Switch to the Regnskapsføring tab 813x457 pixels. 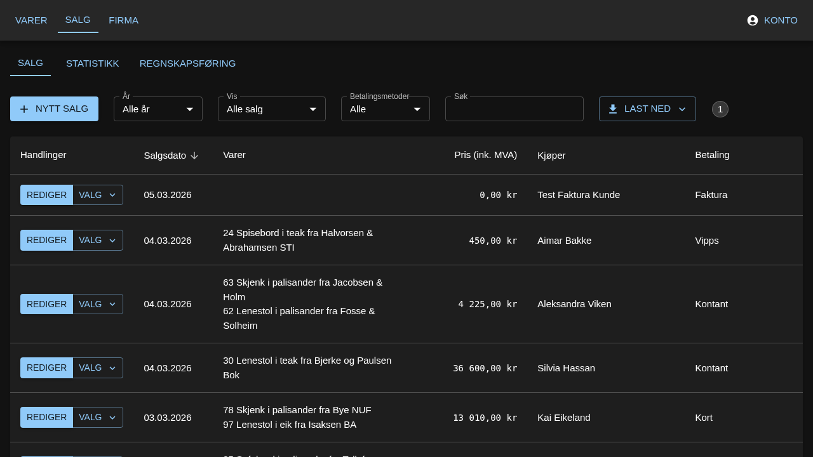click(x=188, y=63)
